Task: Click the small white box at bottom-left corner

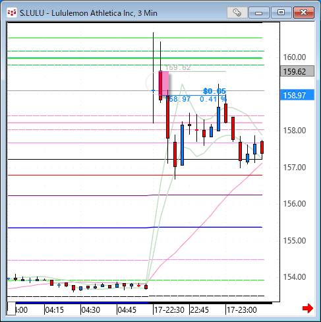Action: 11,309
